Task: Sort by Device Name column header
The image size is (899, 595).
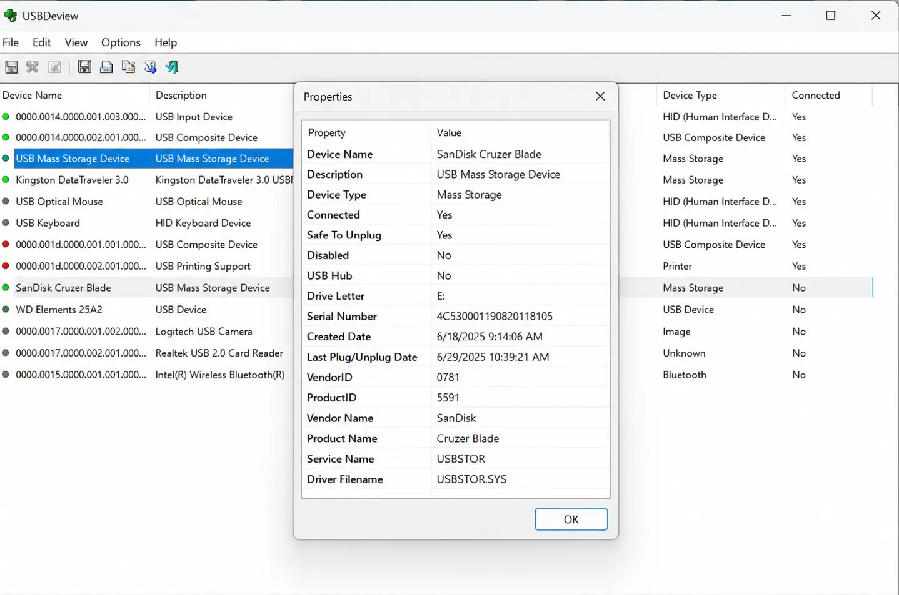Action: click(74, 95)
